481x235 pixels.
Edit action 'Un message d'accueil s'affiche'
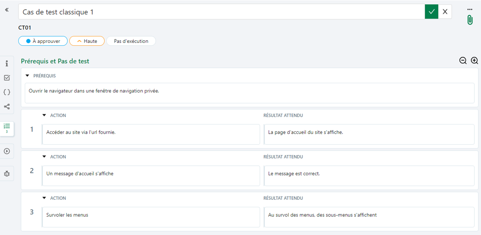click(x=151, y=176)
